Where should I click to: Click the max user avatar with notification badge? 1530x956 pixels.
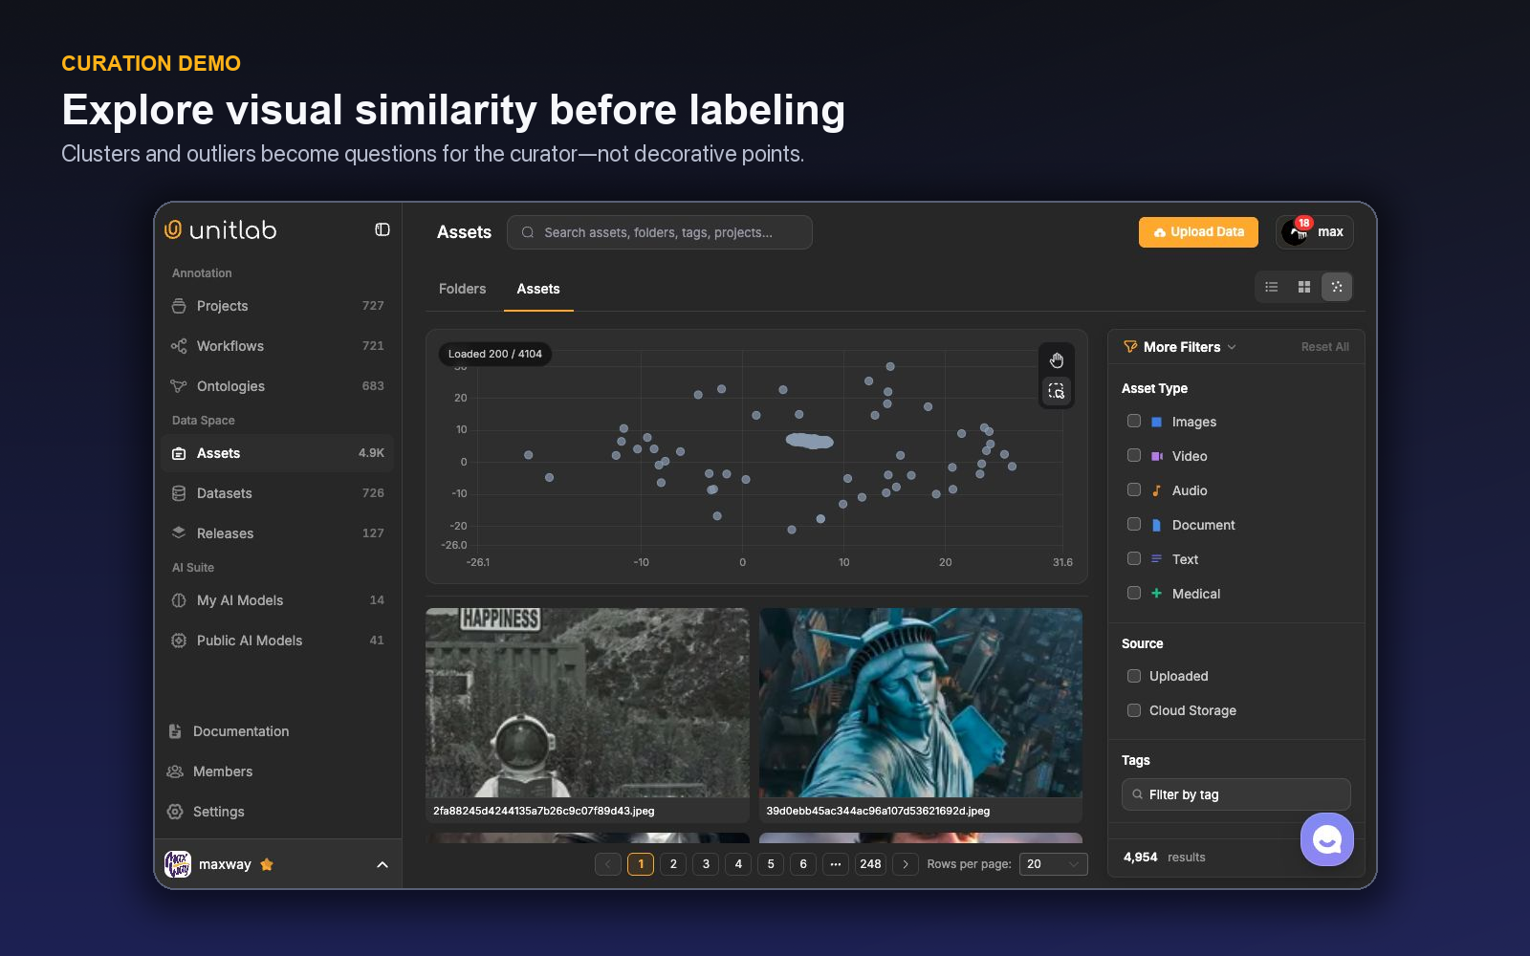1297,232
